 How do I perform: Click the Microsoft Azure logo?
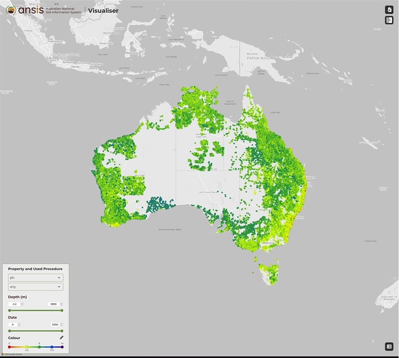coord(12,354)
